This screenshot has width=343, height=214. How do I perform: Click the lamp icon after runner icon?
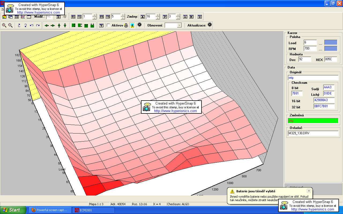point(139,25)
